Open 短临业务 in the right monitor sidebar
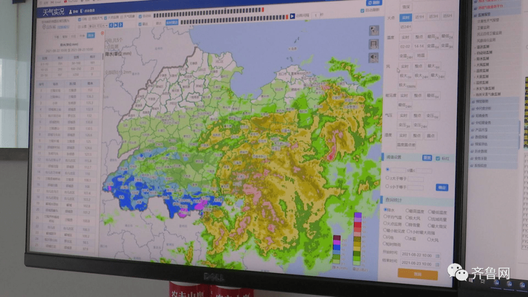 pyautogui.click(x=494, y=115)
